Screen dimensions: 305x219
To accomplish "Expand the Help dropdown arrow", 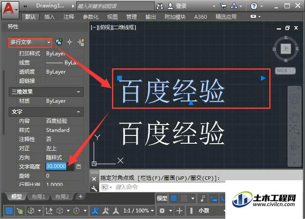I will (261, 7).
